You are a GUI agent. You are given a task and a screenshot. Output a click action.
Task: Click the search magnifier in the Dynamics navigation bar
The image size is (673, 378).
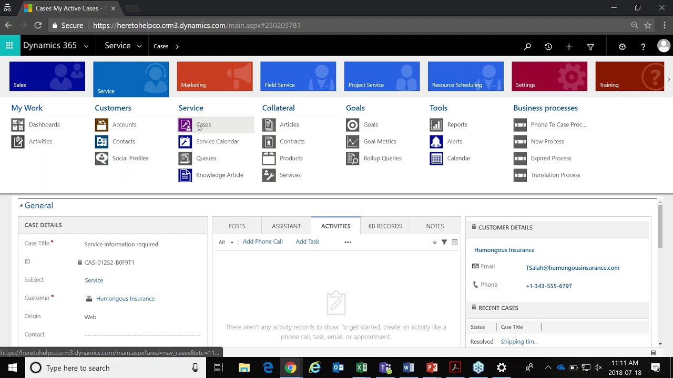[527, 47]
